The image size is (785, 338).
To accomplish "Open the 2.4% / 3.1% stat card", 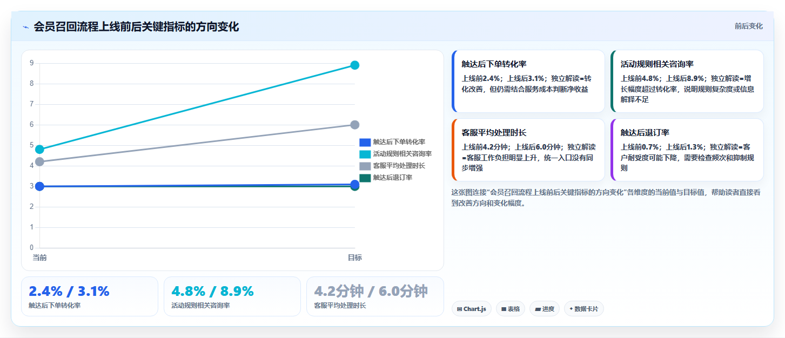I will click(x=90, y=296).
